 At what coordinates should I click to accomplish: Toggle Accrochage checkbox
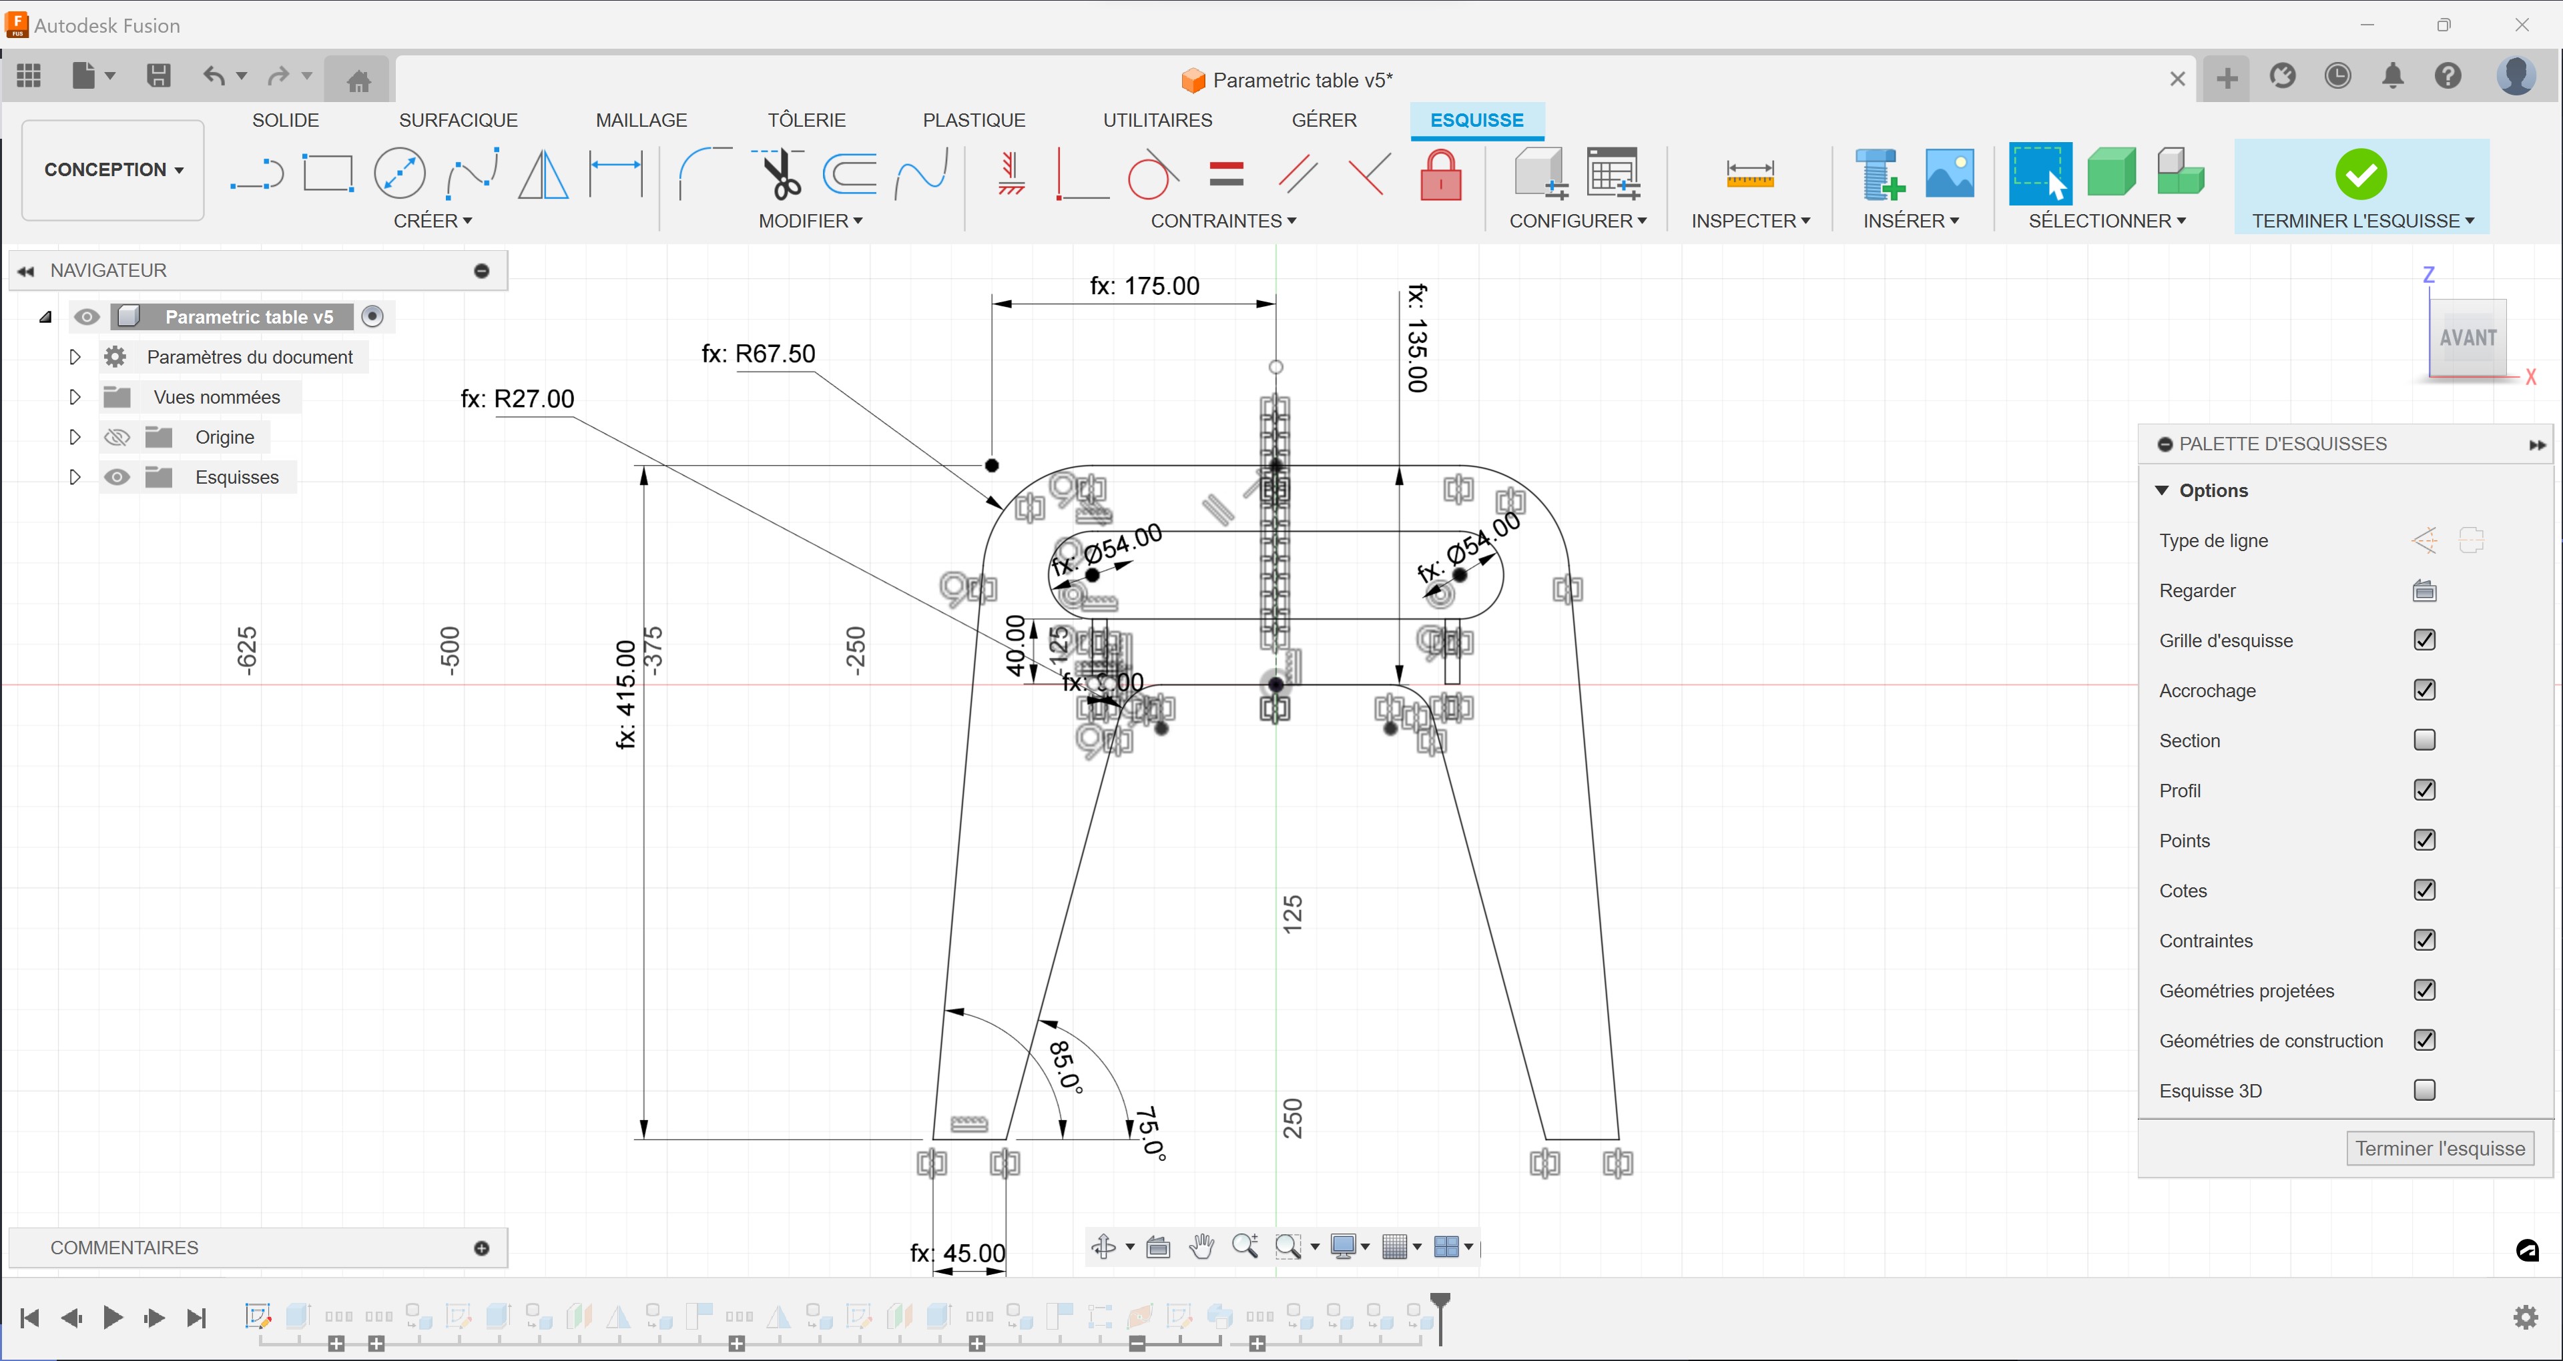pos(2424,689)
